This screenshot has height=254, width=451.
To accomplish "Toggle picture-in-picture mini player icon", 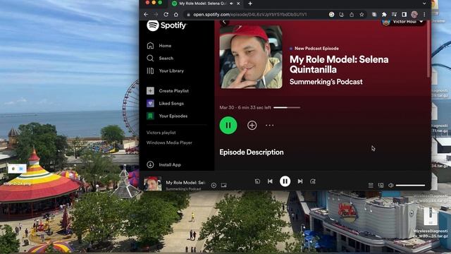I will pyautogui.click(x=224, y=185).
